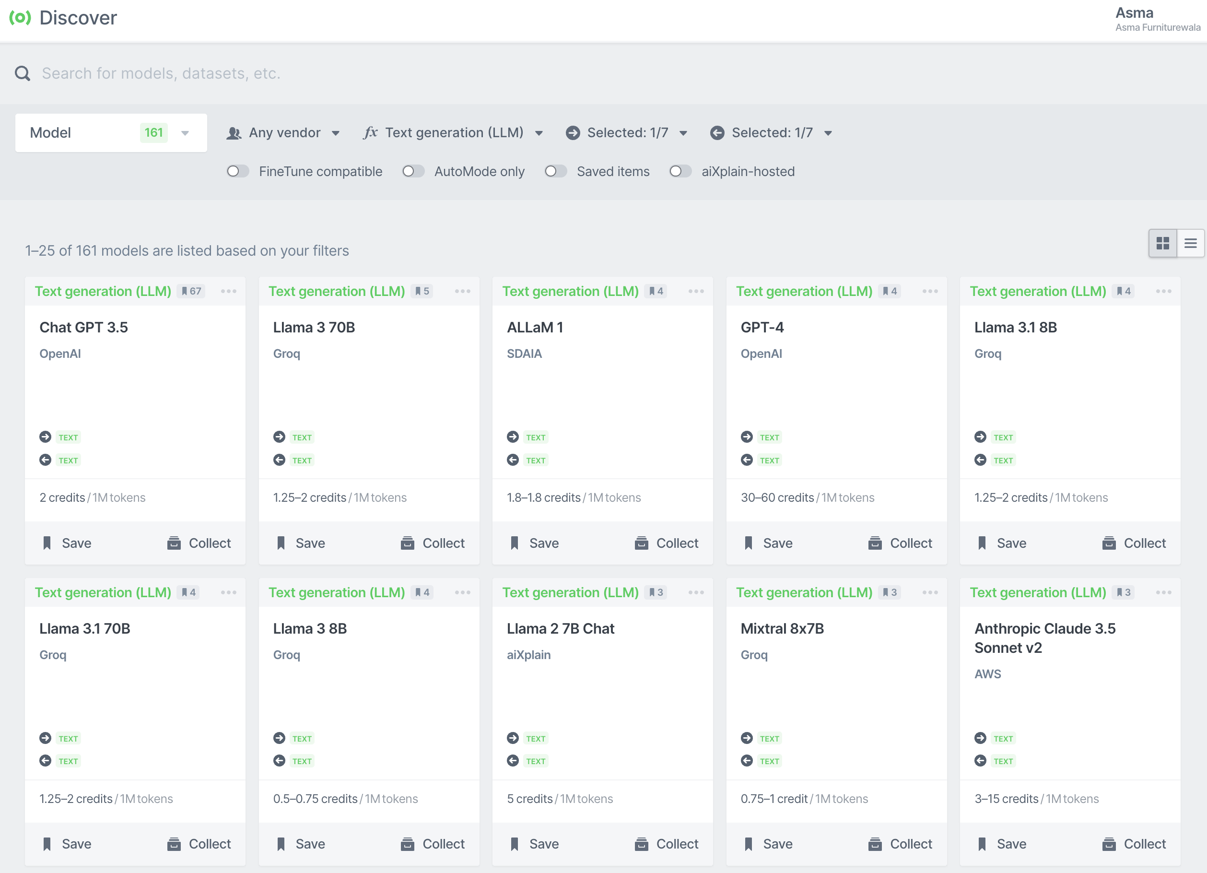This screenshot has height=873, width=1207.
Task: Open the output type Selected 1/7 dropdown
Action: pos(771,132)
